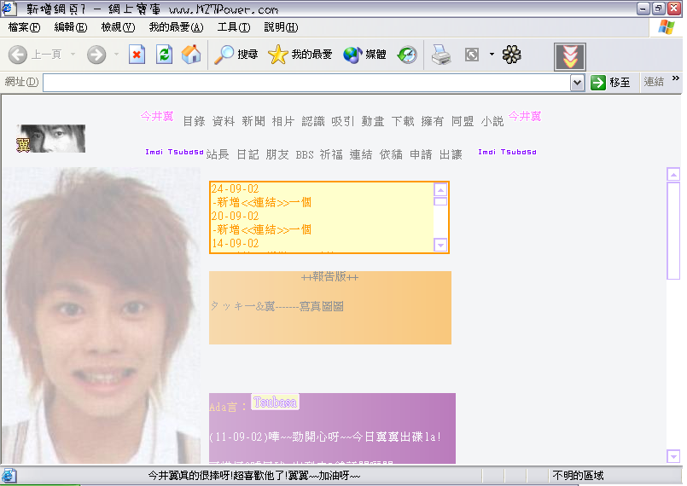This screenshot has width=687, height=486.
Task: Go back with the 上一頁 button
Action: pyautogui.click(x=35, y=55)
